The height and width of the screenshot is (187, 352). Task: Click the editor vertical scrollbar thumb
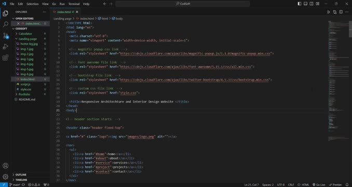[350, 29]
